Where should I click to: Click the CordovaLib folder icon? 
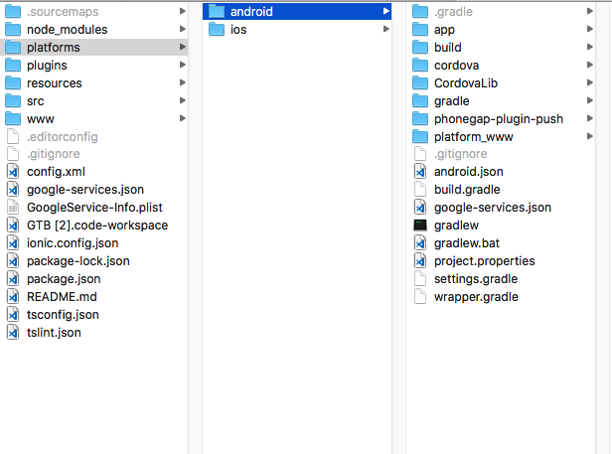(420, 83)
